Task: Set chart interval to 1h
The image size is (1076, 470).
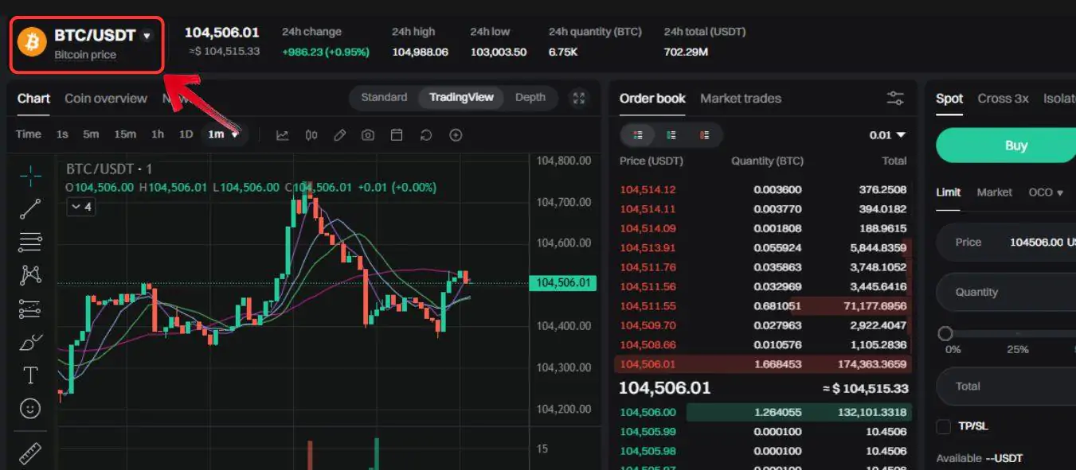Action: (158, 134)
